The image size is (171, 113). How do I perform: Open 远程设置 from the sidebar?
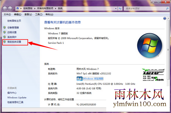click(12, 32)
